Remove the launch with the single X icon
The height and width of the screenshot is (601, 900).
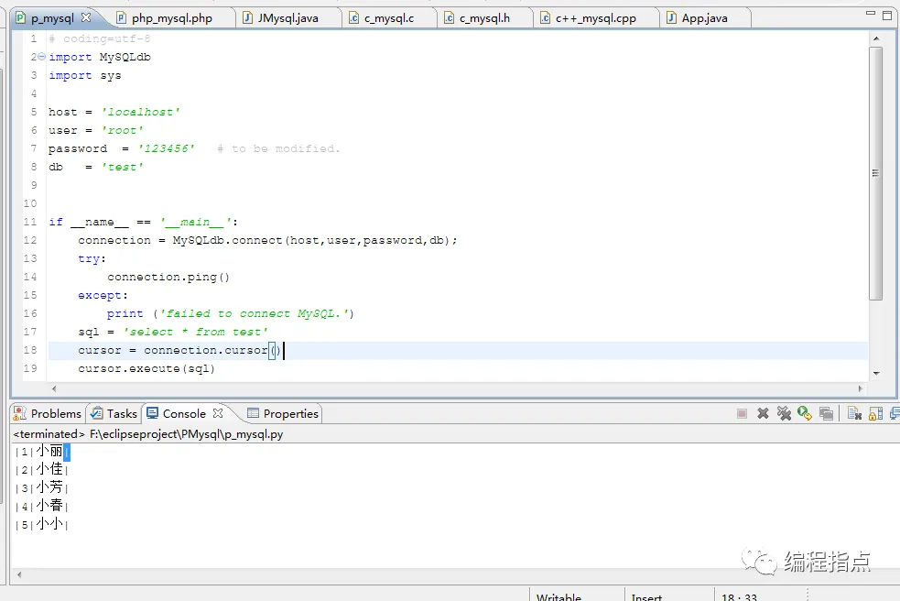(x=763, y=413)
